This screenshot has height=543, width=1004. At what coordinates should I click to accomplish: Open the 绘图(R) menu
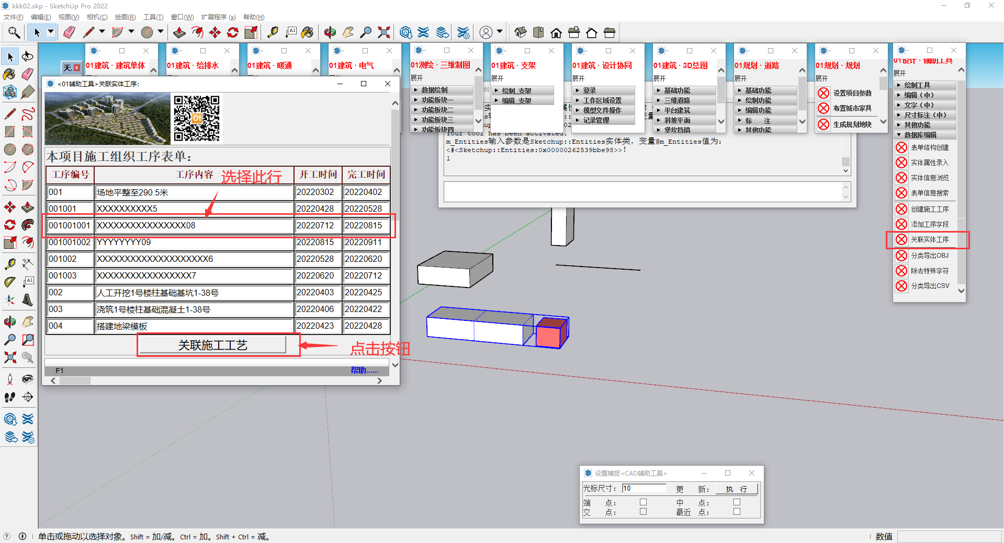(125, 17)
